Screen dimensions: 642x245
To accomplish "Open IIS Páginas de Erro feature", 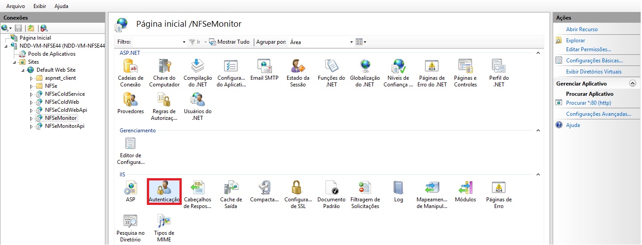I will tap(499, 195).
